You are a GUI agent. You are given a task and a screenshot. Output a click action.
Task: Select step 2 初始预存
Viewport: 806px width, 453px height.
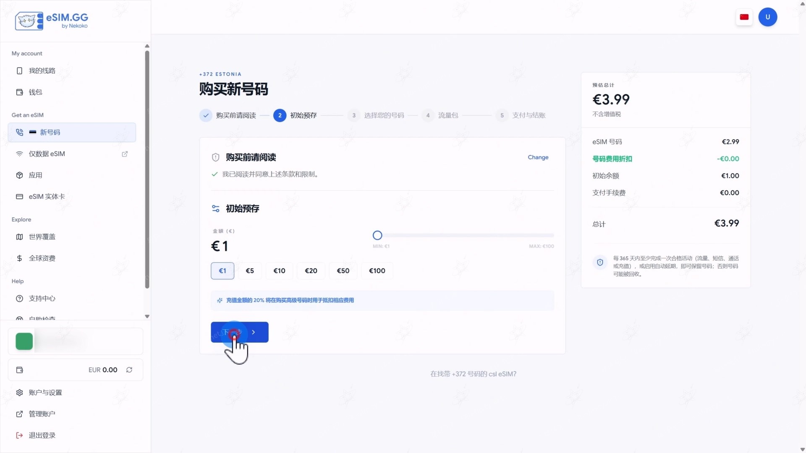pyautogui.click(x=295, y=115)
